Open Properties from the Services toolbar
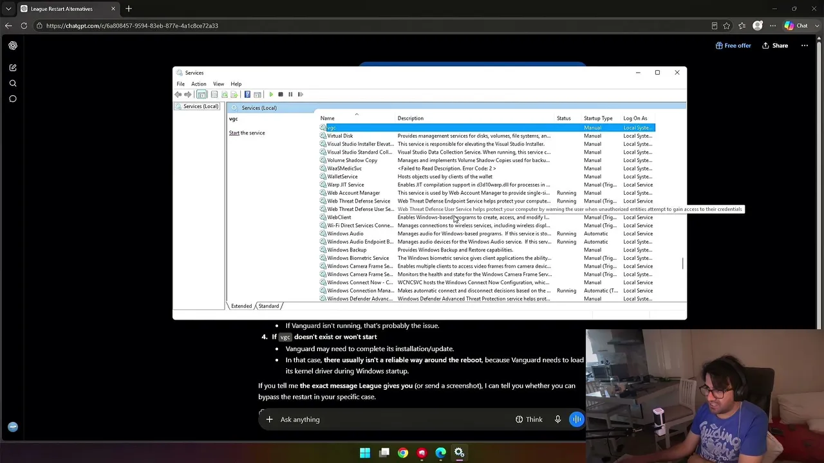 click(214, 95)
